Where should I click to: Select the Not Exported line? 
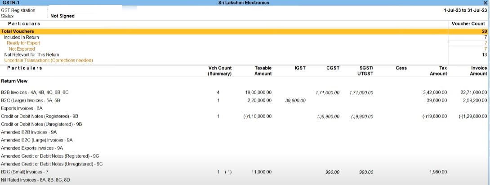tap(22, 49)
